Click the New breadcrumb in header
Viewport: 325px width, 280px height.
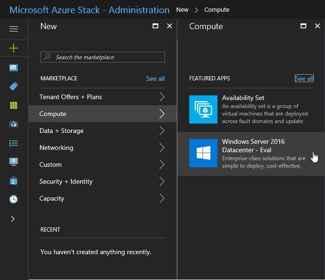point(182,10)
